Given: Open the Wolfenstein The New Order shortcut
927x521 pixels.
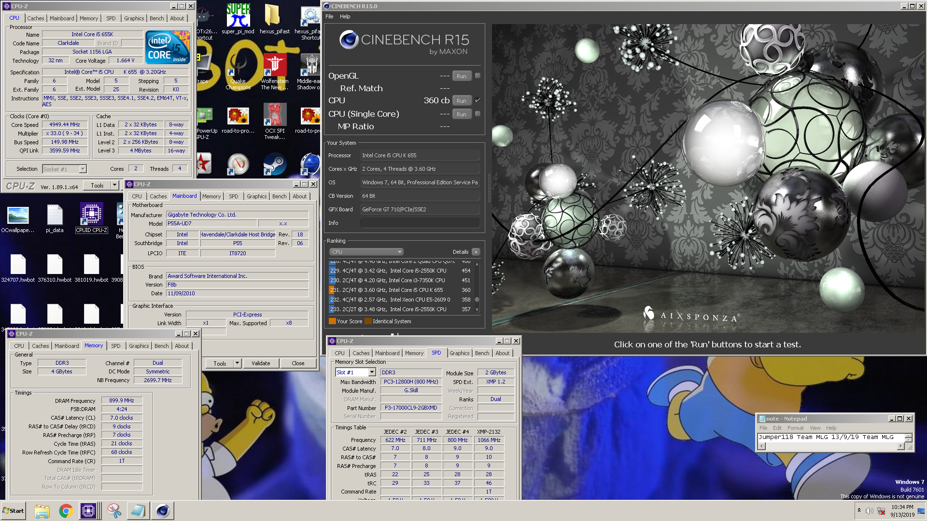Looking at the screenshot, I should 274,71.
